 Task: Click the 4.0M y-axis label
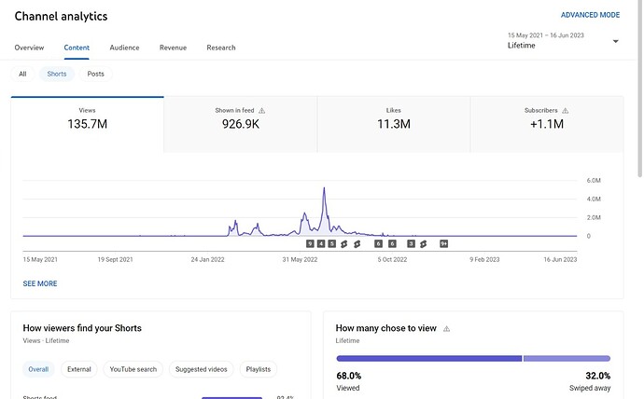pyautogui.click(x=594, y=199)
